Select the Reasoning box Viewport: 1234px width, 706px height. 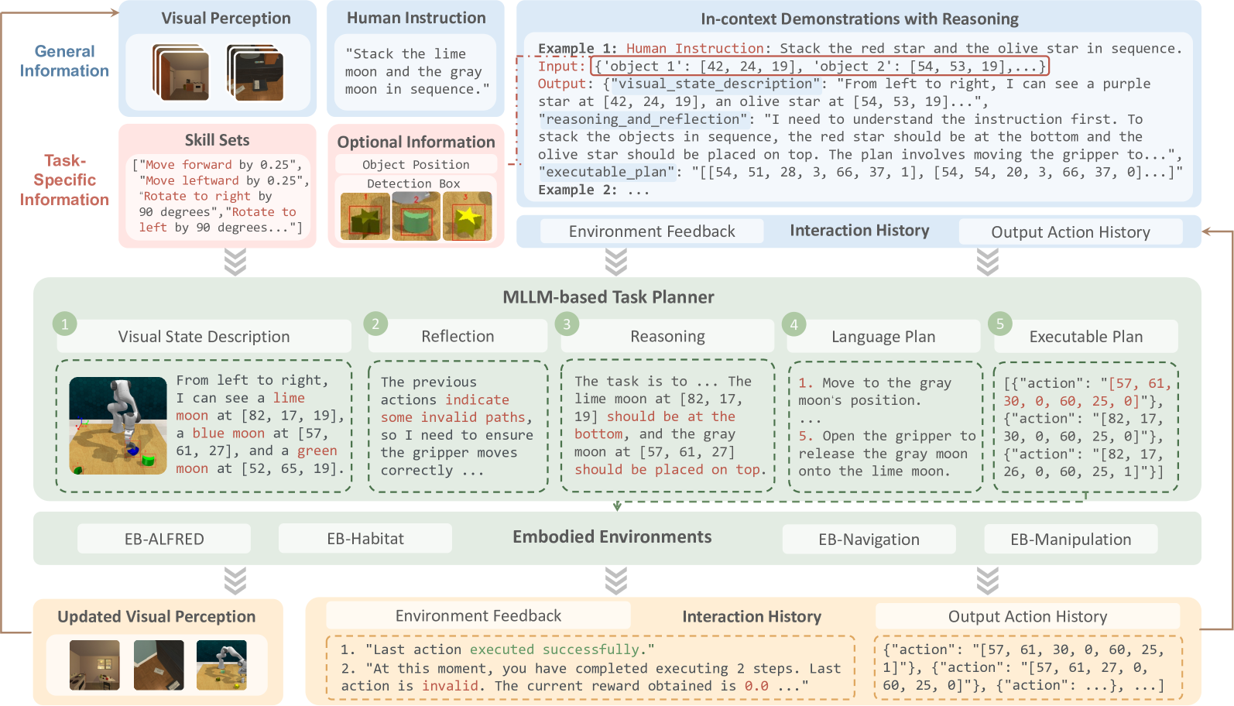[x=667, y=336]
